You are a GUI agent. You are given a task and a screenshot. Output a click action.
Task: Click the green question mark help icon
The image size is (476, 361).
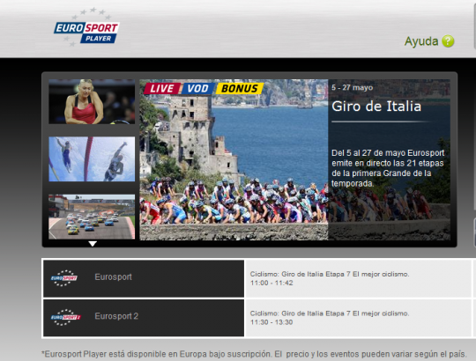point(448,41)
